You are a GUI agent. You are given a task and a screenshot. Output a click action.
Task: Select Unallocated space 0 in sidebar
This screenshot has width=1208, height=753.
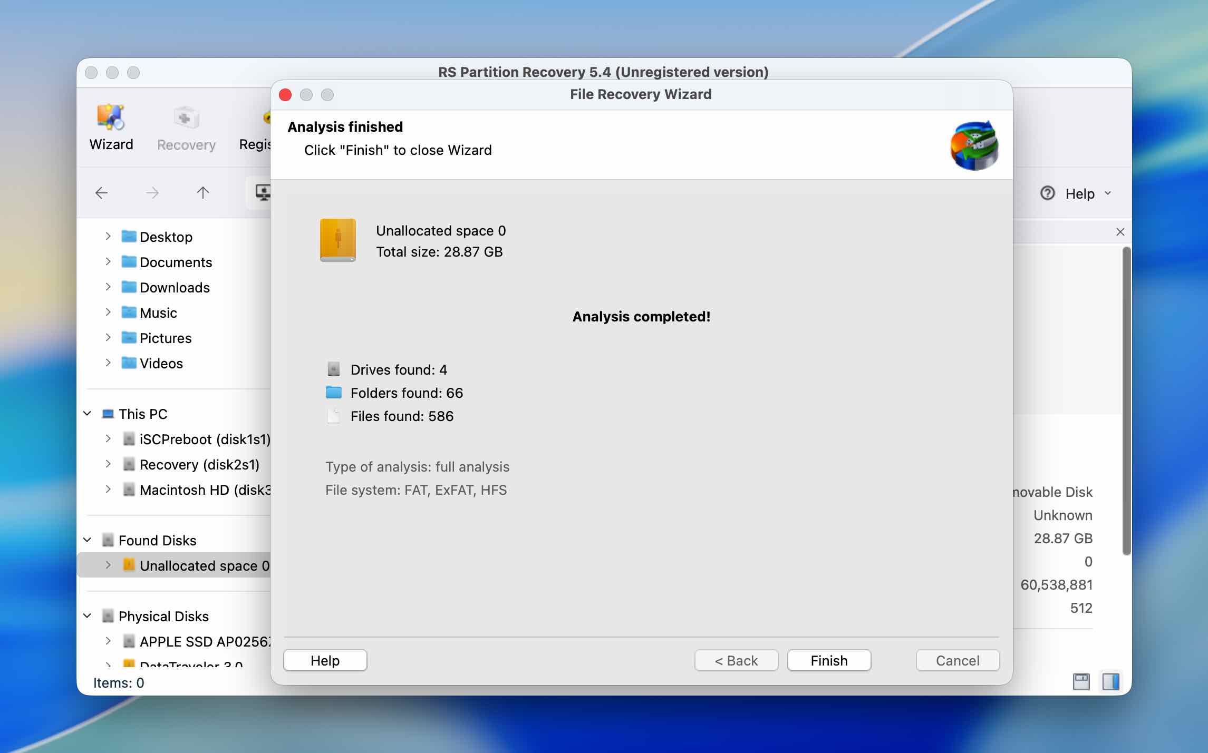(205, 565)
